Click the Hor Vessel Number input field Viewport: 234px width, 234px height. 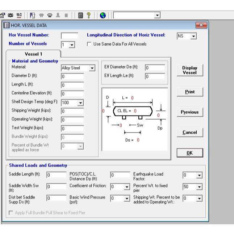(x=69, y=35)
